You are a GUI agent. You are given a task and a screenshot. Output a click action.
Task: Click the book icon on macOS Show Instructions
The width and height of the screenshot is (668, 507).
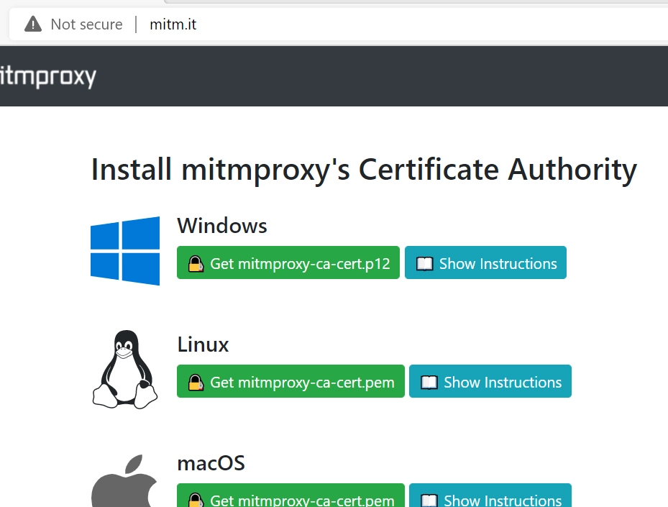[x=430, y=501]
